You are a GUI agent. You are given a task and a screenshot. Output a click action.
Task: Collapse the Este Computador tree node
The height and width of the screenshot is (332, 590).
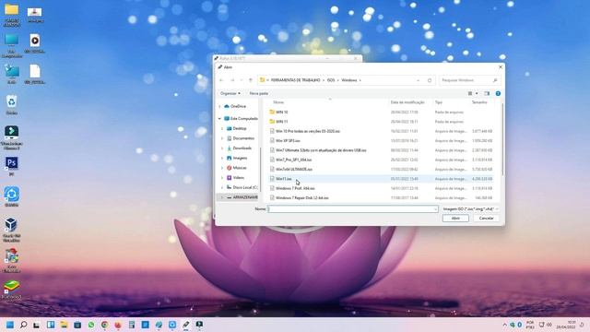tap(219, 119)
